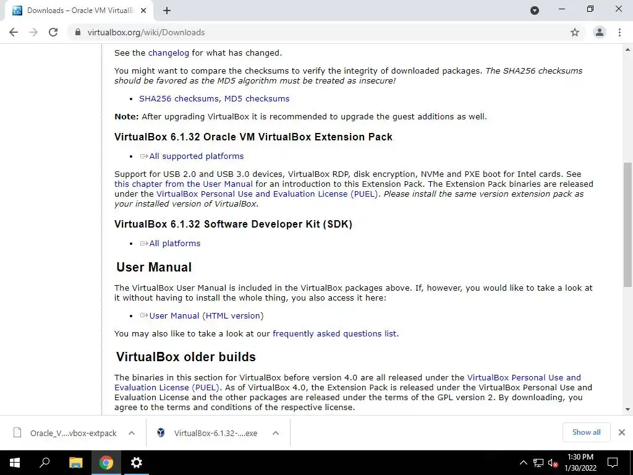Open SHA256 checksums link

pos(179,98)
